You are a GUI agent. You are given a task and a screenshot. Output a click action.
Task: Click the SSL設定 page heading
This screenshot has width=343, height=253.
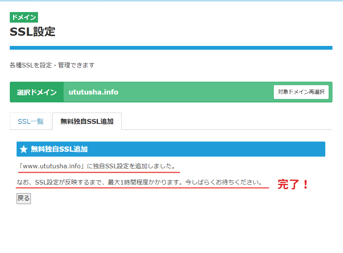pyautogui.click(x=33, y=32)
